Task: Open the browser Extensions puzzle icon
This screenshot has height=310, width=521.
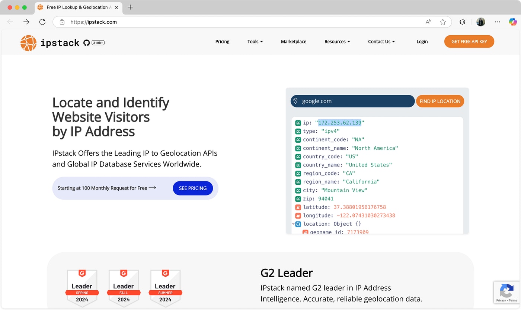Action: [462, 22]
